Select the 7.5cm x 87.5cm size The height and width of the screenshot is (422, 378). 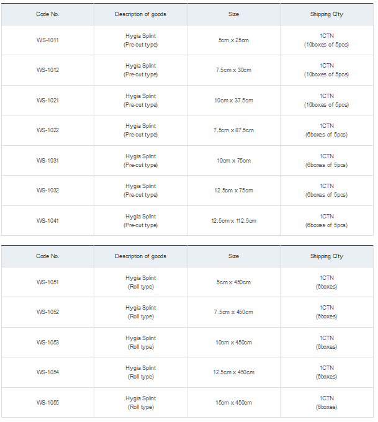233,130
